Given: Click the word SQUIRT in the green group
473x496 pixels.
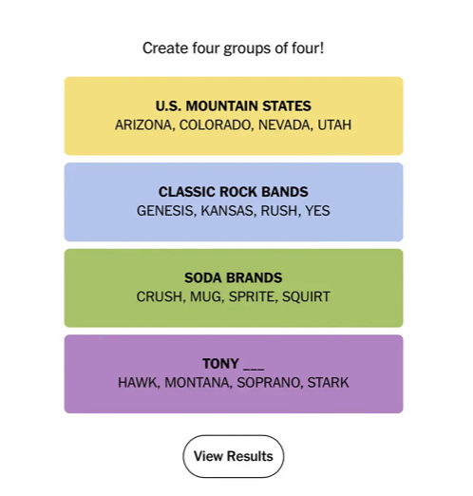Looking at the screenshot, I should pos(306,297).
